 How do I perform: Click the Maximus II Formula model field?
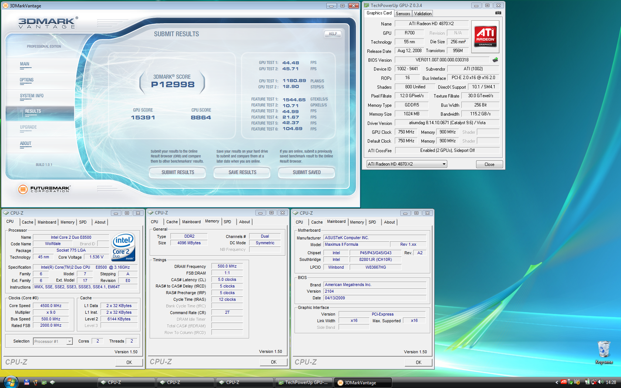(357, 245)
